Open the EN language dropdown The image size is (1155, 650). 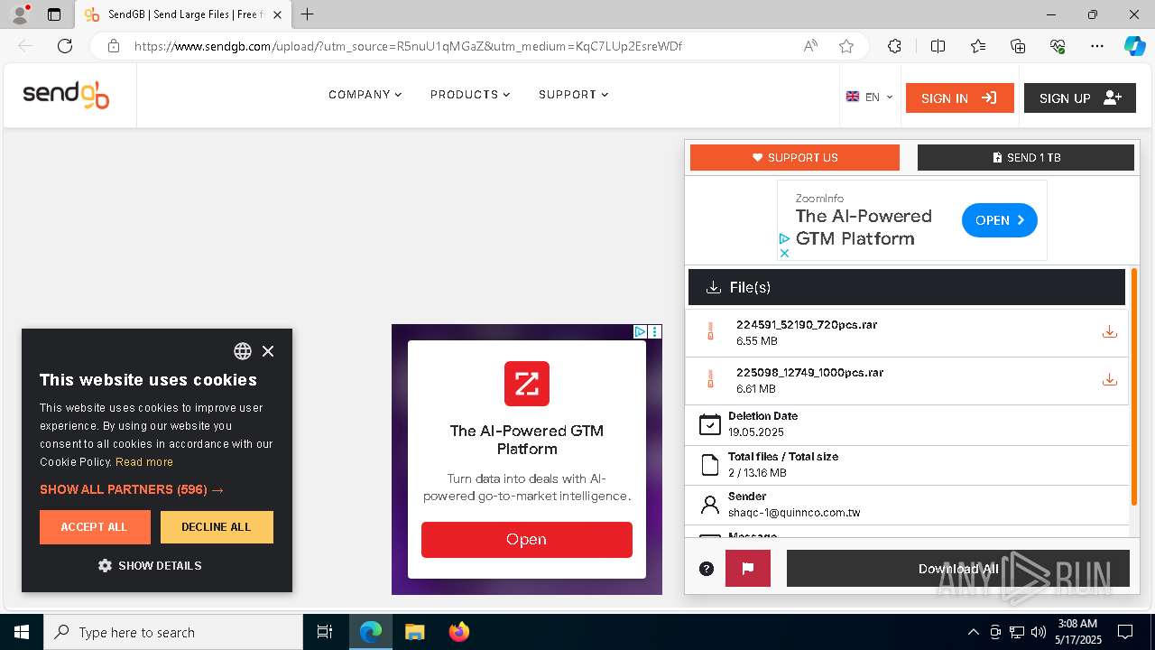[x=869, y=97]
